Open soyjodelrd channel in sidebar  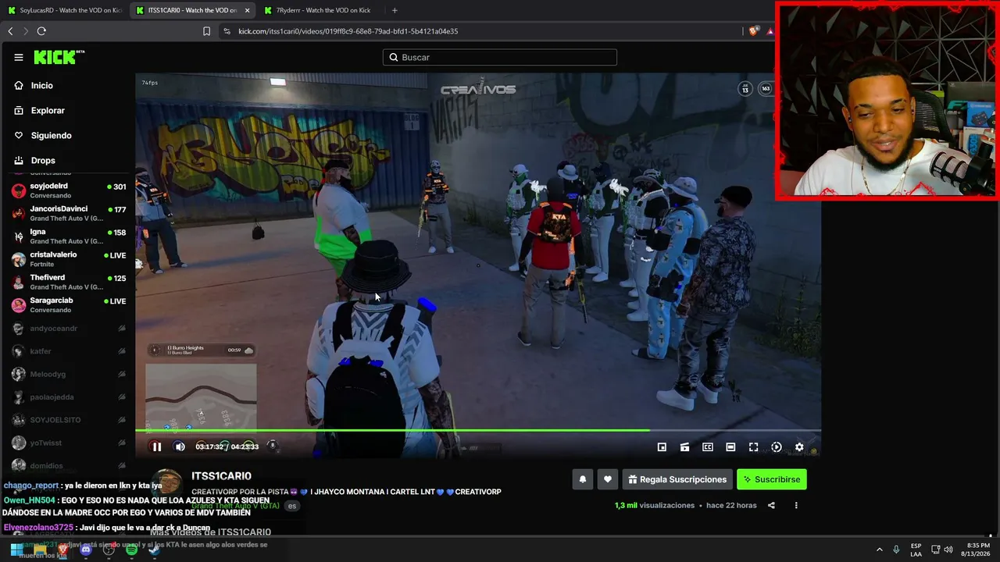click(67, 190)
